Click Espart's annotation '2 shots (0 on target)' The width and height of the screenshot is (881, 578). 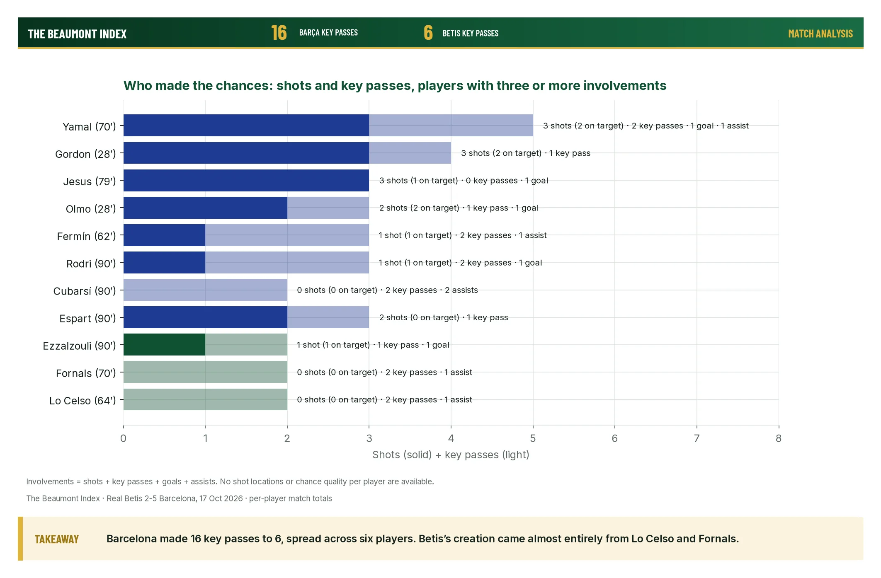click(x=419, y=317)
